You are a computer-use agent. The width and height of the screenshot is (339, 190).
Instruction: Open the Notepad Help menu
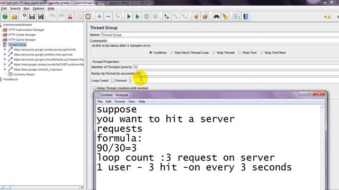[142, 101]
